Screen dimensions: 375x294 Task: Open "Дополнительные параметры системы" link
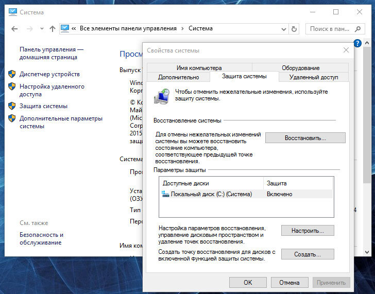pyautogui.click(x=61, y=122)
